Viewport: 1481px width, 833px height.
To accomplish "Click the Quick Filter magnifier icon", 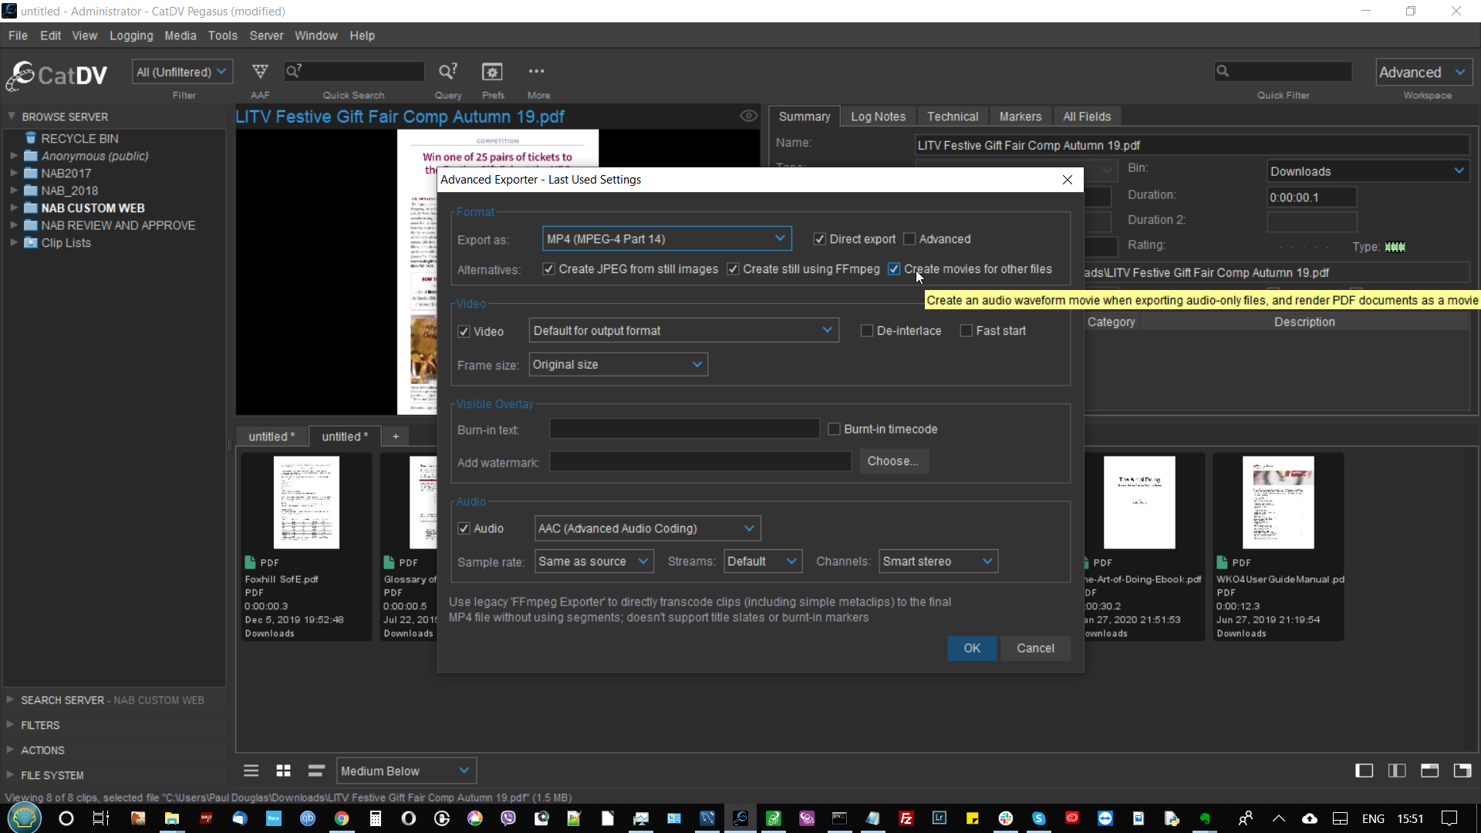I will (x=1223, y=71).
